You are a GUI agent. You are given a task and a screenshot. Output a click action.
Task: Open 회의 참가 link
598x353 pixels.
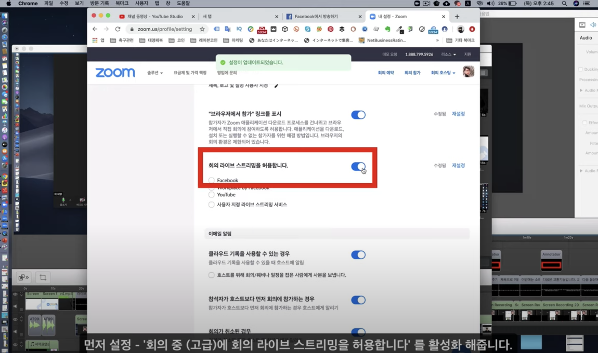pyautogui.click(x=412, y=73)
